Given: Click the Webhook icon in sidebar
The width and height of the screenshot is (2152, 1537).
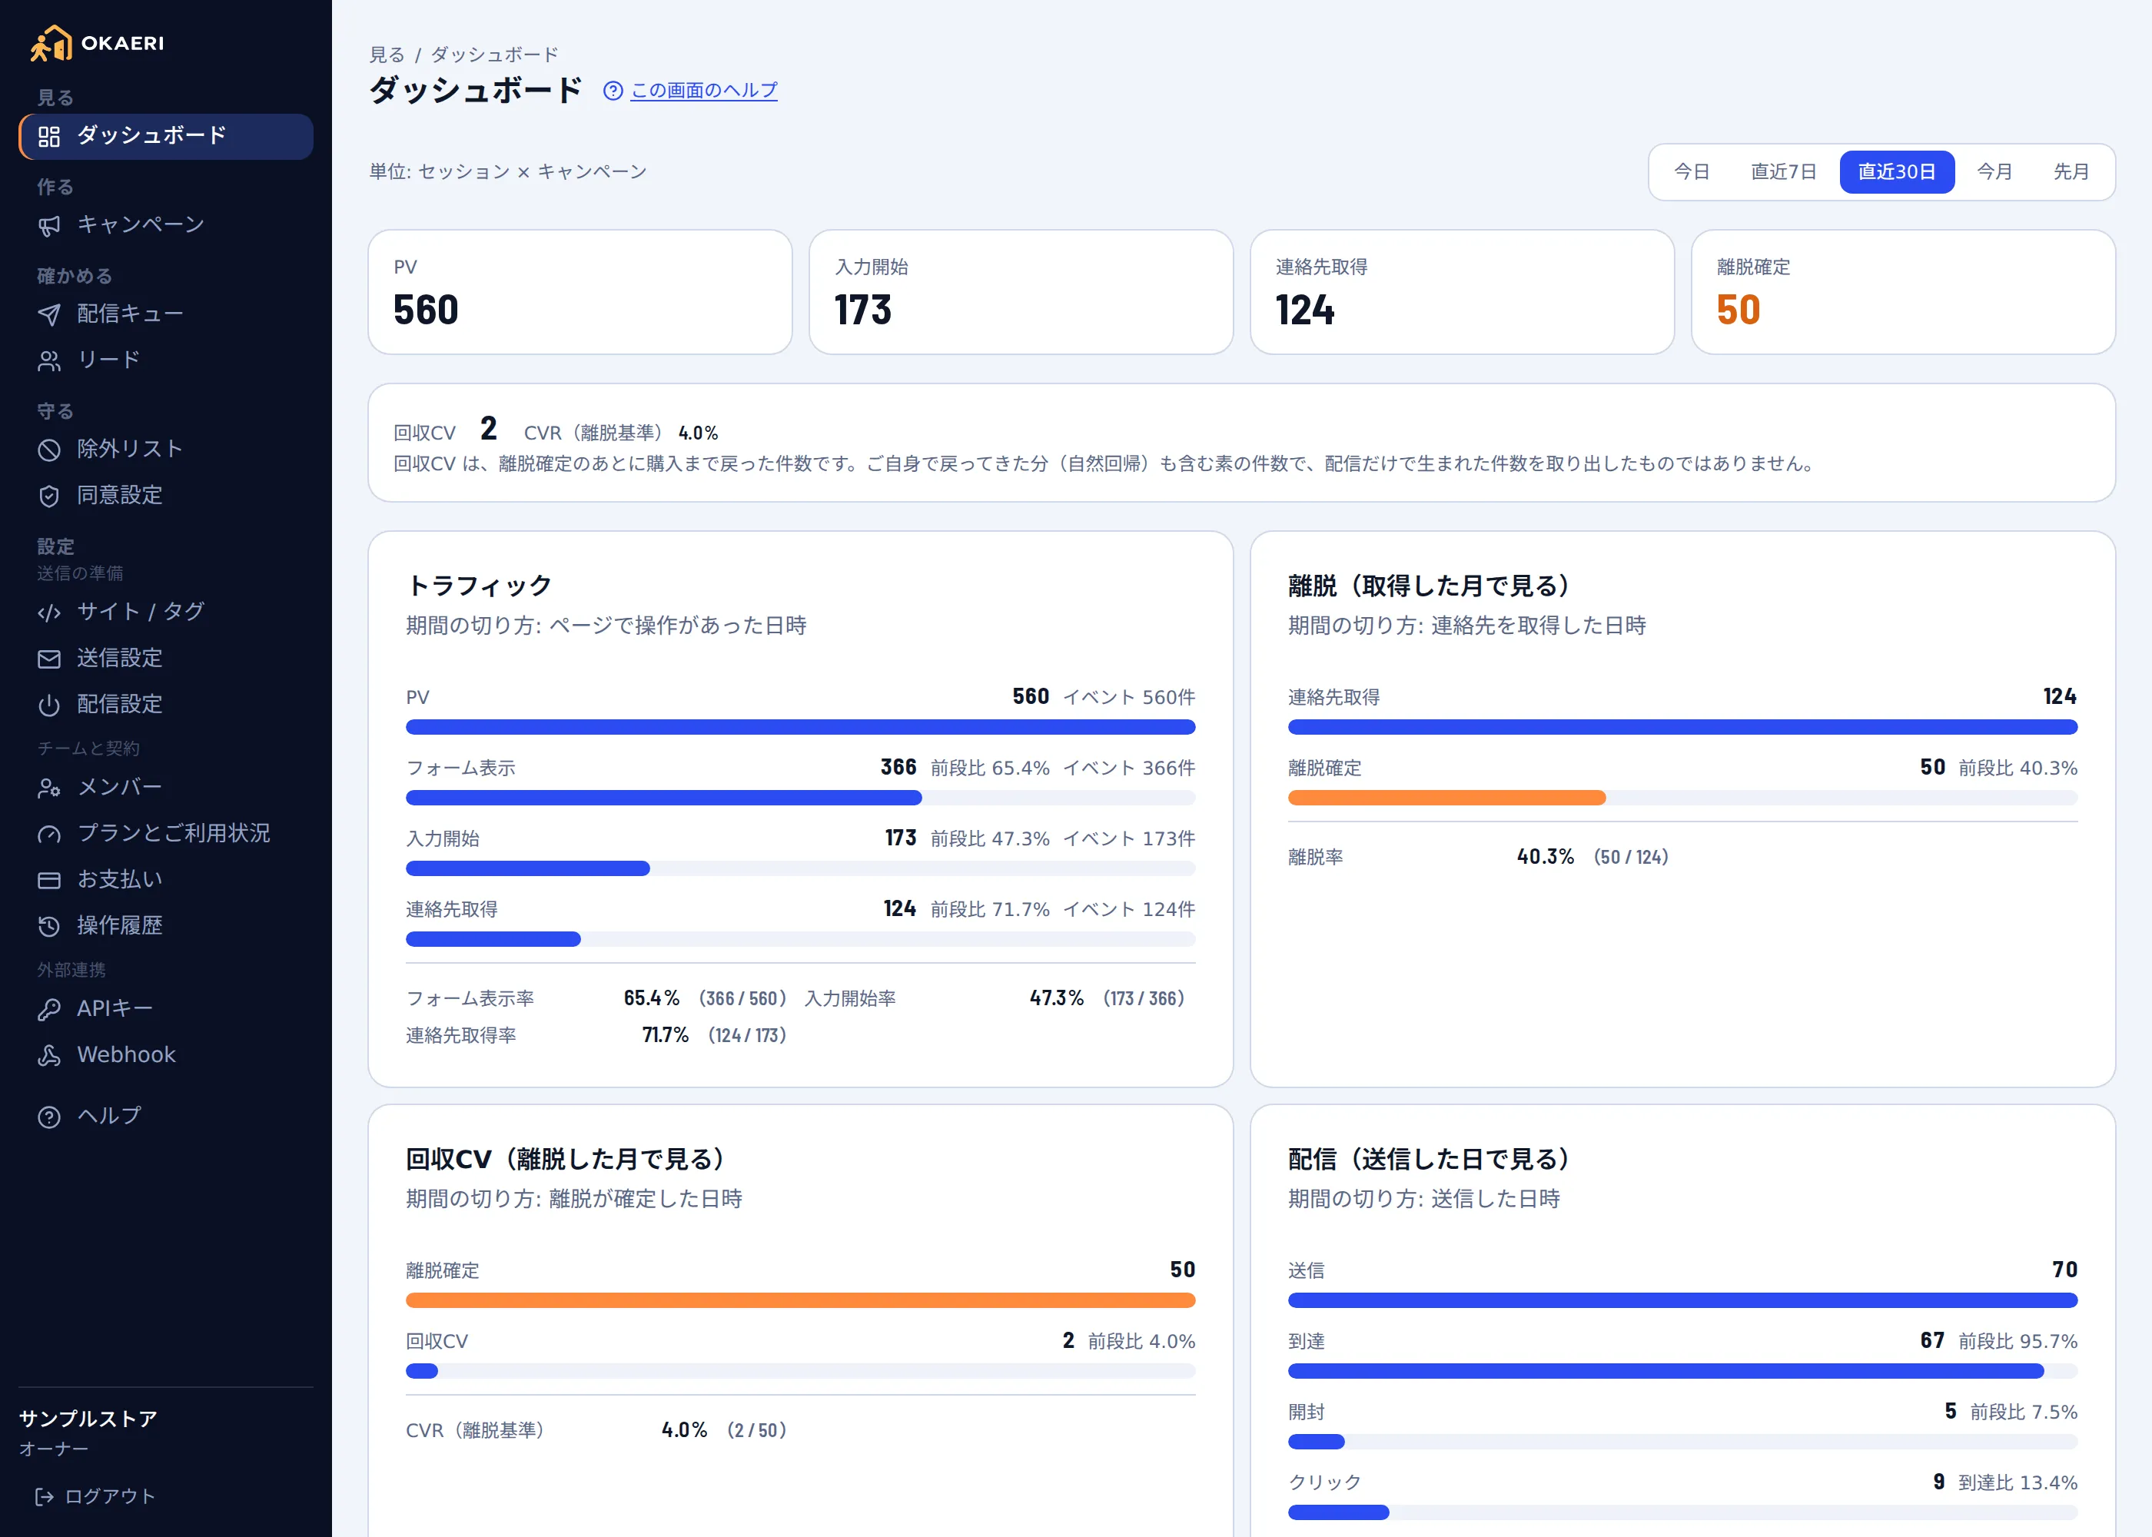Looking at the screenshot, I should (x=49, y=1056).
